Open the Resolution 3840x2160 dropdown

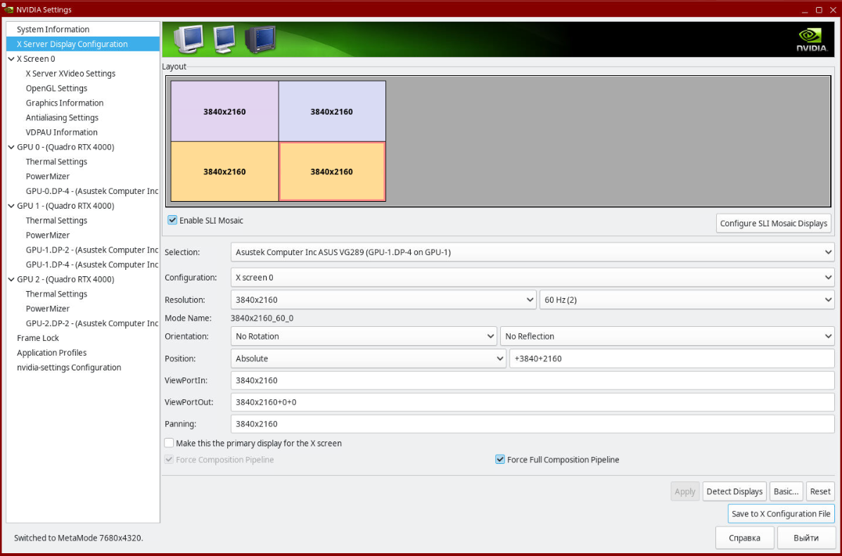coord(383,299)
